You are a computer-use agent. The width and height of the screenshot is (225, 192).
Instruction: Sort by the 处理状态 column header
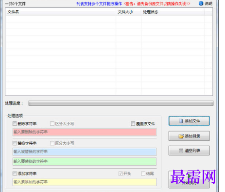(173, 12)
